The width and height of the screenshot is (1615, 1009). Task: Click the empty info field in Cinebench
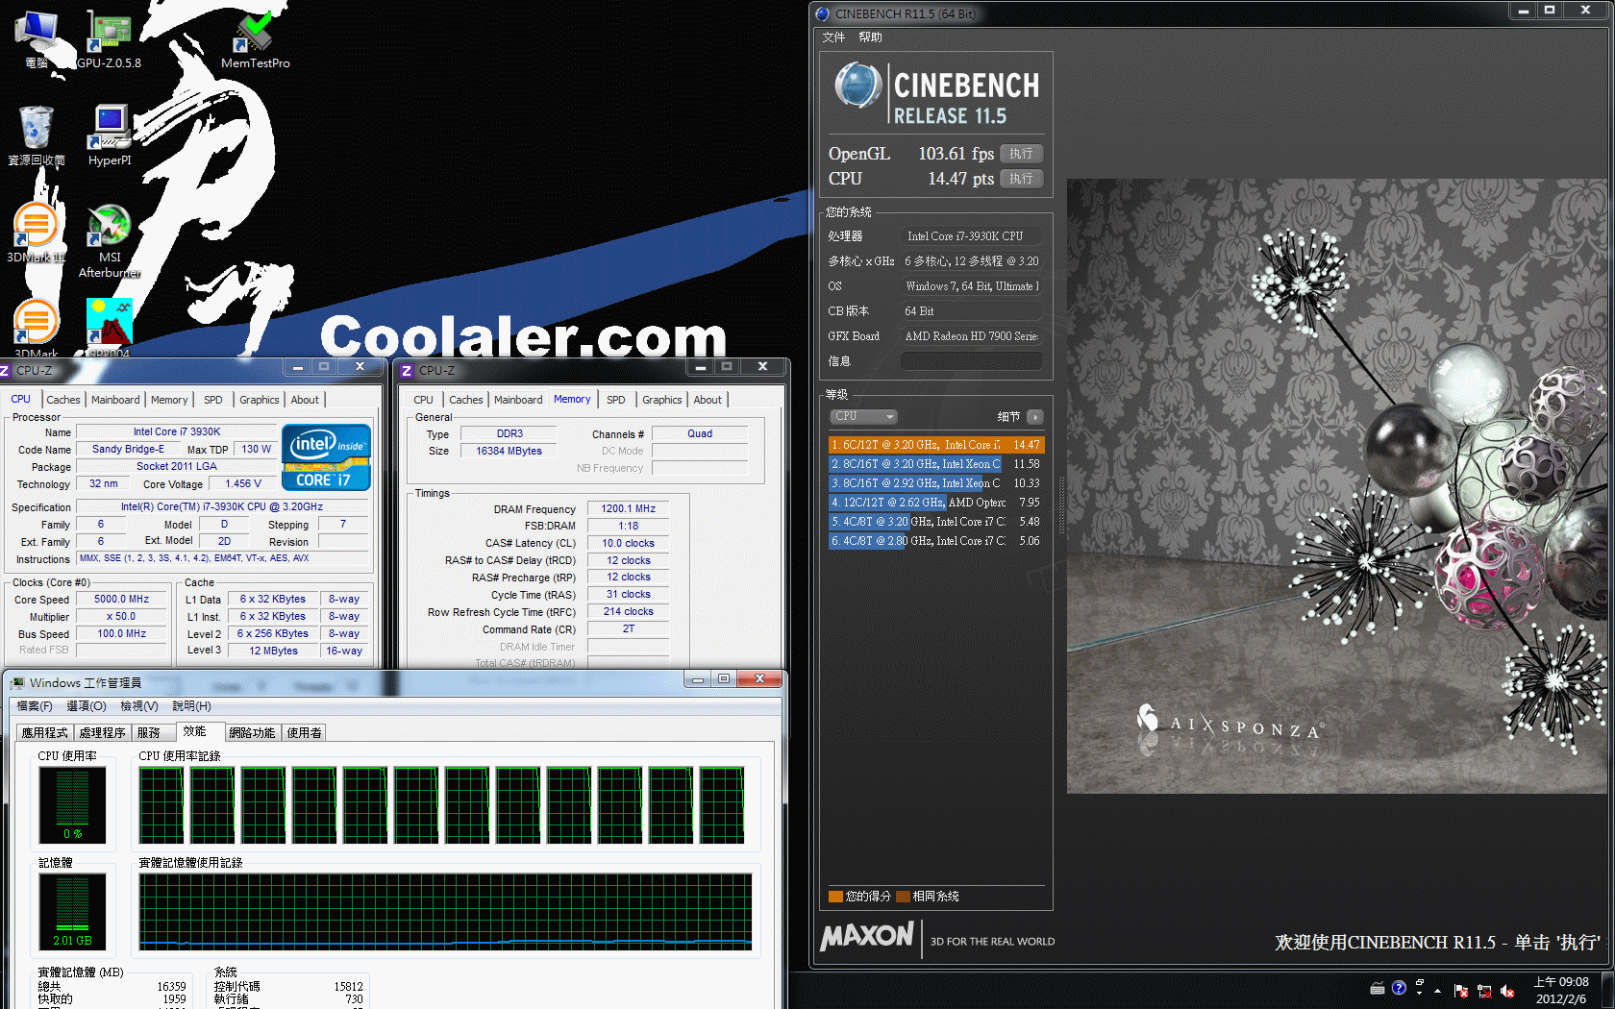point(971,361)
